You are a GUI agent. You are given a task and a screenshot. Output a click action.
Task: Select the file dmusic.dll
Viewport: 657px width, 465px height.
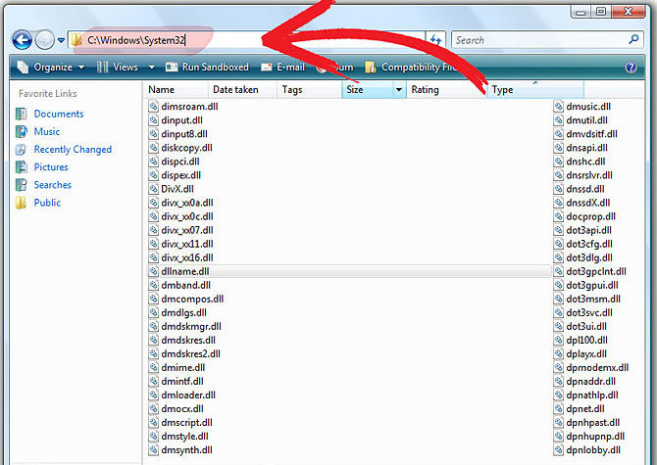pyautogui.click(x=588, y=106)
